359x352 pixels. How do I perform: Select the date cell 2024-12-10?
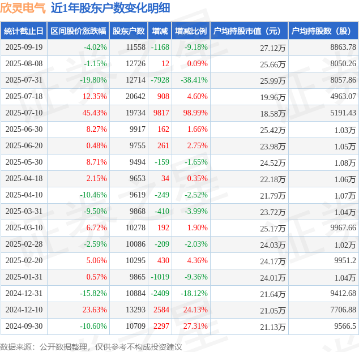click(24, 310)
